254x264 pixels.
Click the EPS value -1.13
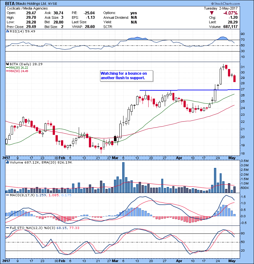(90, 17)
